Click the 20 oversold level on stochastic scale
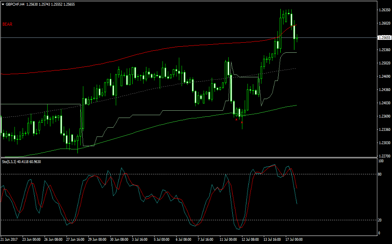Image resolution: width=392 pixels, height=244 pixels. (379, 220)
